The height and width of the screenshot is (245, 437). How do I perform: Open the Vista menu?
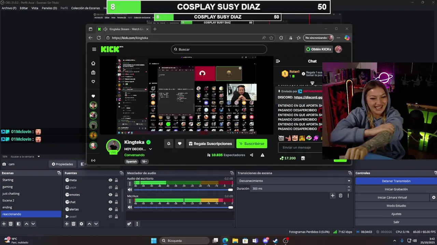tap(35, 8)
